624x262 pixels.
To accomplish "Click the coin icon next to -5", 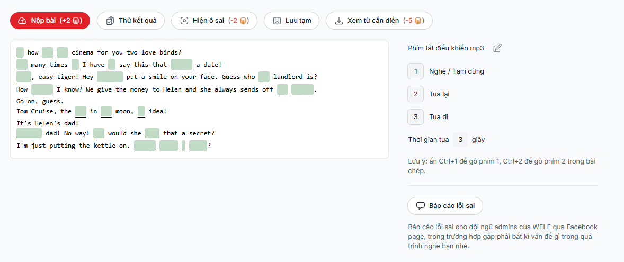I will click(418, 21).
